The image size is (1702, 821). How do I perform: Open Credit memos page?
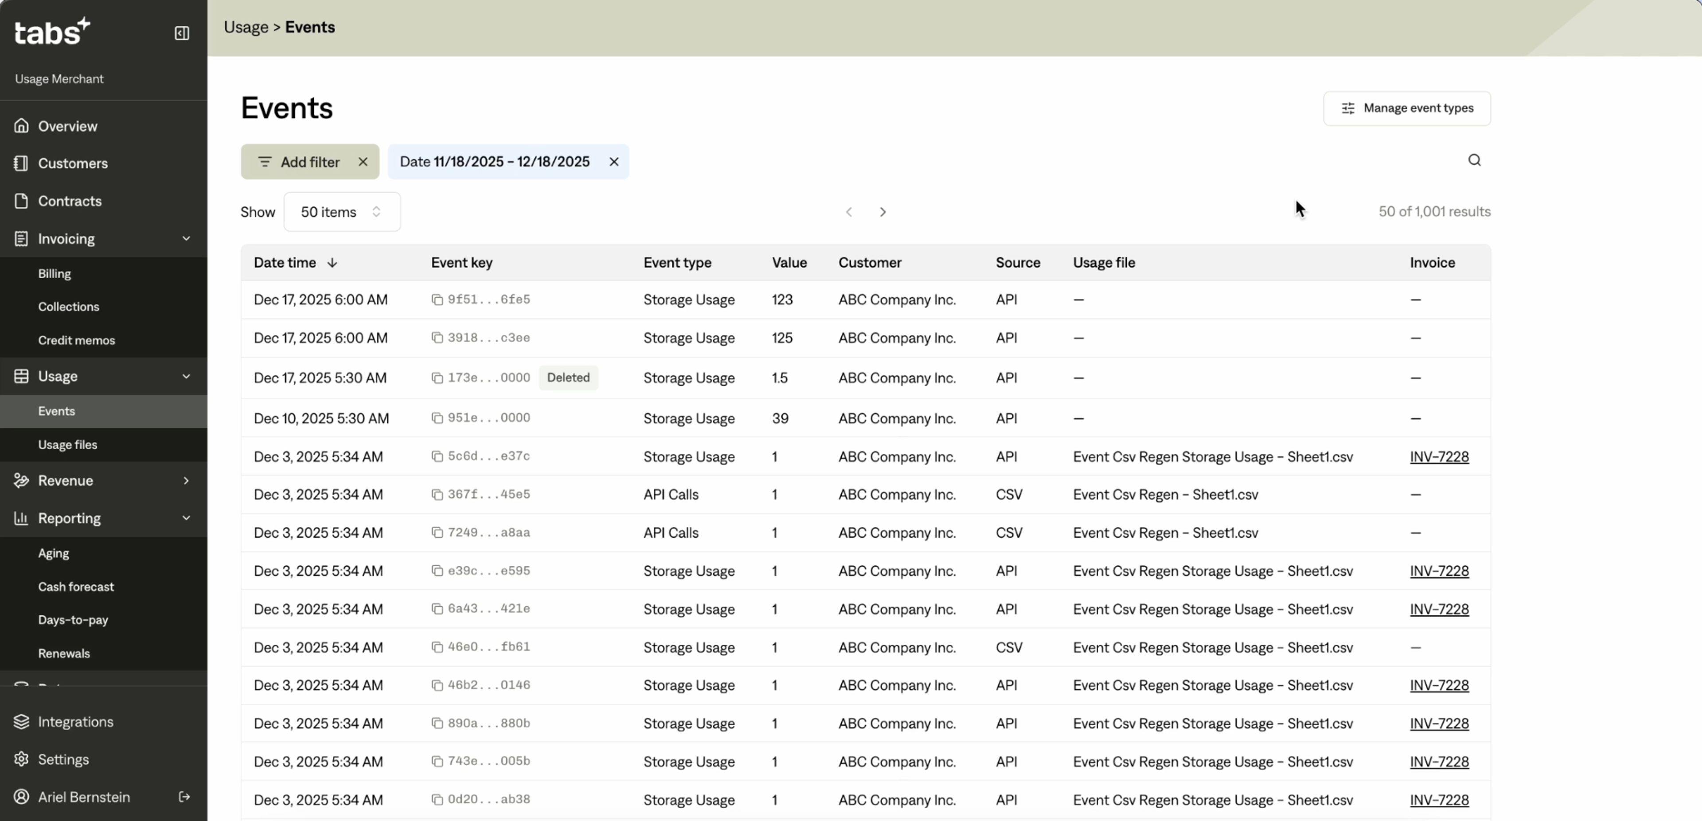point(77,340)
